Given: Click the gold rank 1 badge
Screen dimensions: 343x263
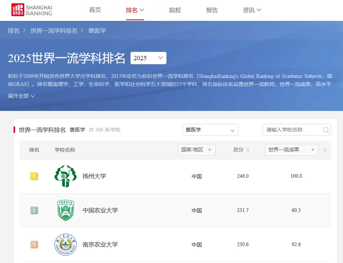Looking at the screenshot, I should point(34,176).
